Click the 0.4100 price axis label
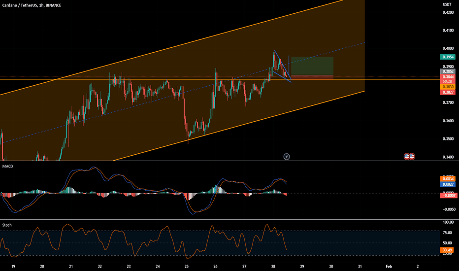Viewport: 459px width, 271px height. pos(448,31)
